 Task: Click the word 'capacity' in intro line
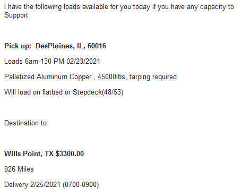213,7
